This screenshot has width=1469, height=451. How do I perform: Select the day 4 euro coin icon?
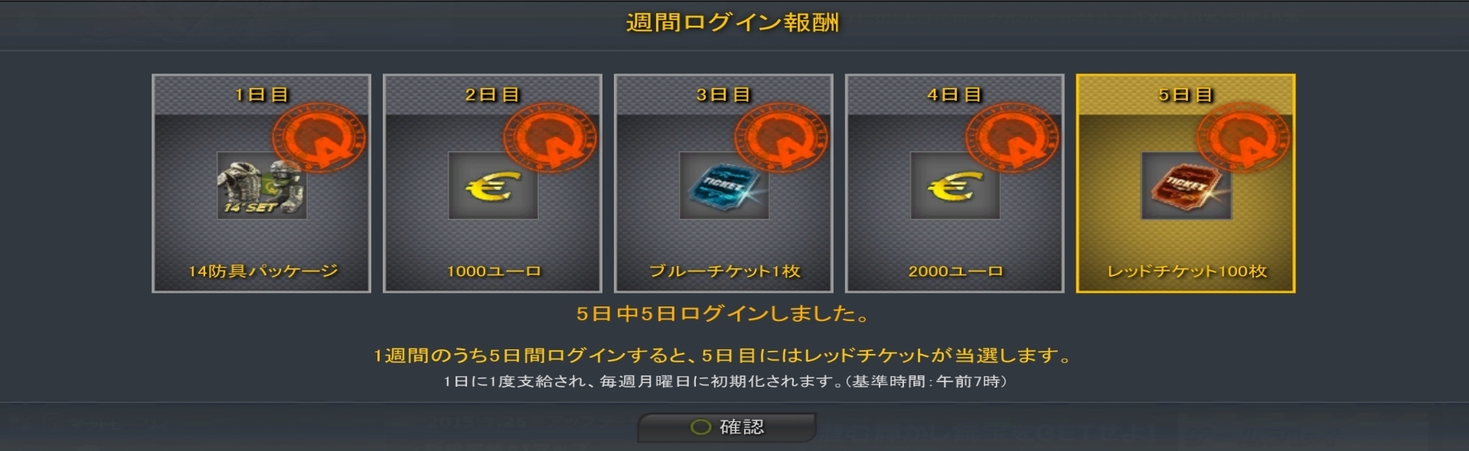pyautogui.click(x=955, y=186)
